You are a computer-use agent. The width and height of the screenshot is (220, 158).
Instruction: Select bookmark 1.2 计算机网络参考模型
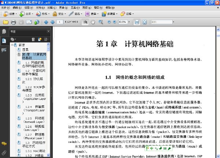34,72
